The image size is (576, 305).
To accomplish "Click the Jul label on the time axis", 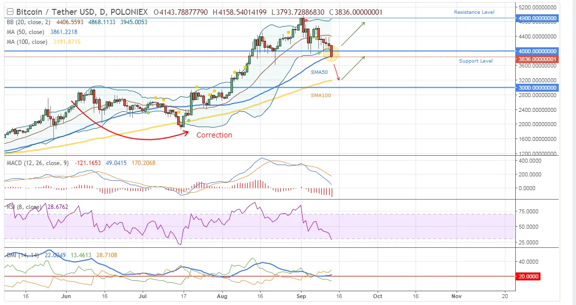I will (143, 296).
